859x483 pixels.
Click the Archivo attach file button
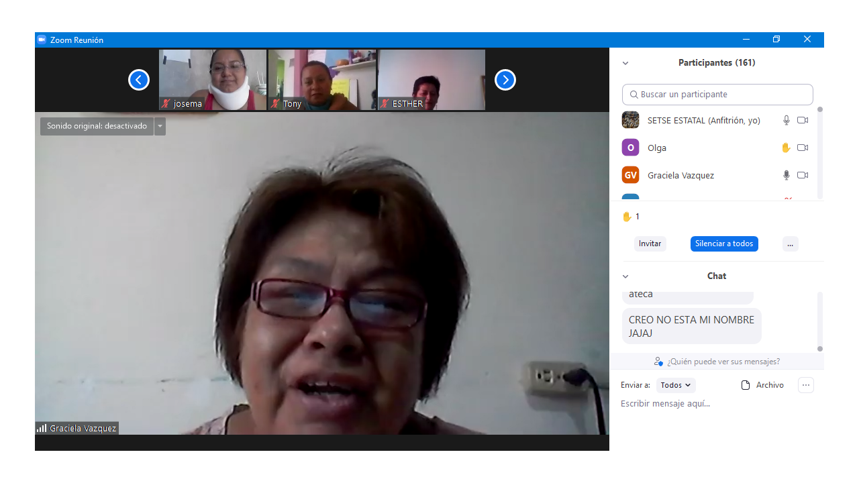click(x=762, y=385)
